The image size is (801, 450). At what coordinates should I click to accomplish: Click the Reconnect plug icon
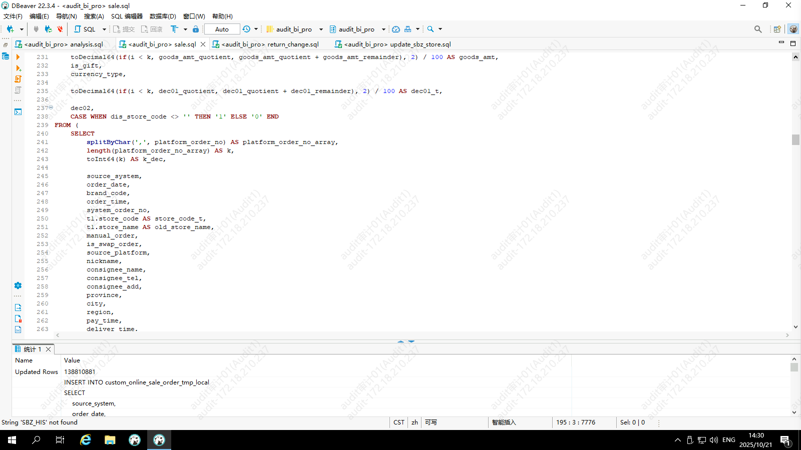click(48, 29)
